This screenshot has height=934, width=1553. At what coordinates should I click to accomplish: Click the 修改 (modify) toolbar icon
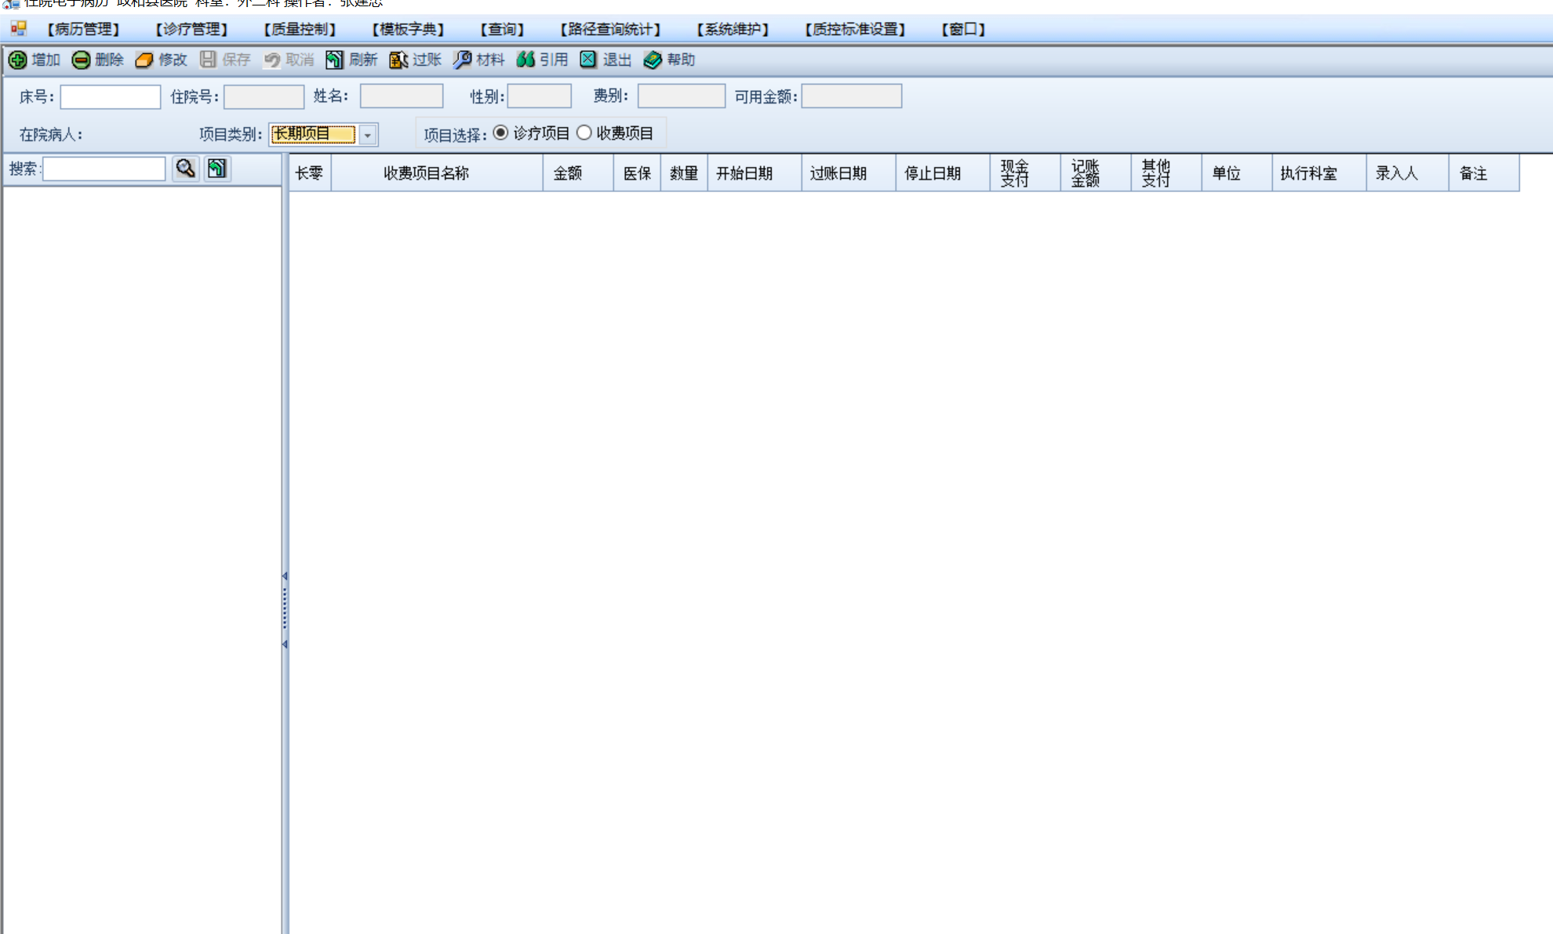[x=144, y=60]
